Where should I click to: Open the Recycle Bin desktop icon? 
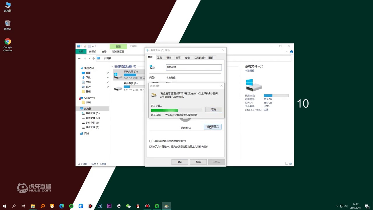[x=8, y=25]
